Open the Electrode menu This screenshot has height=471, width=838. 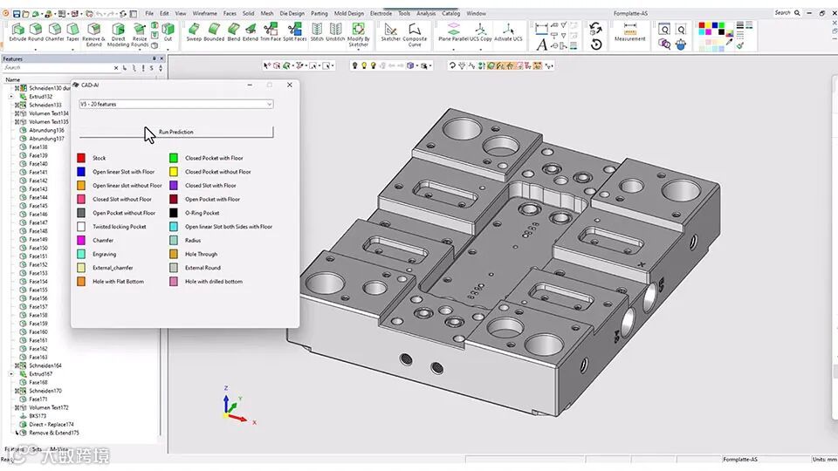381,13
